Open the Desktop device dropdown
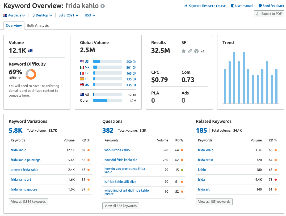 (x=42, y=15)
